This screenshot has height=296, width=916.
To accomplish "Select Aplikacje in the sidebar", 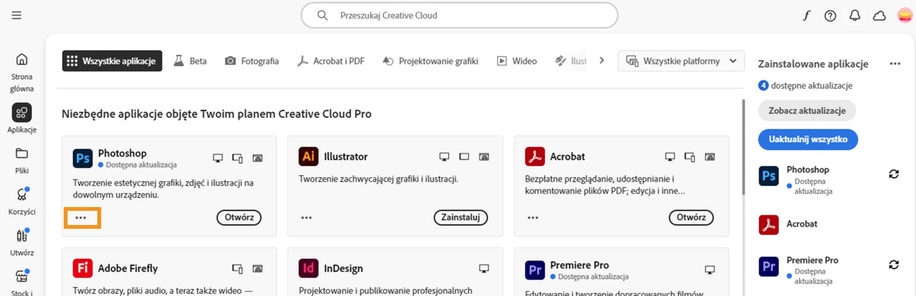I will point(22,118).
